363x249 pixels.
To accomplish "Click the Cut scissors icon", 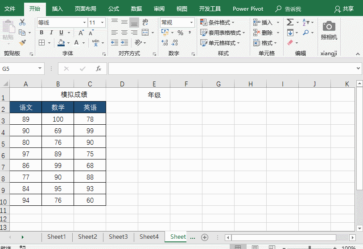I will 22,22.
